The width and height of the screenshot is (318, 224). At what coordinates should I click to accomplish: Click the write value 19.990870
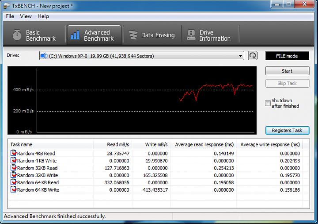click(x=156, y=161)
